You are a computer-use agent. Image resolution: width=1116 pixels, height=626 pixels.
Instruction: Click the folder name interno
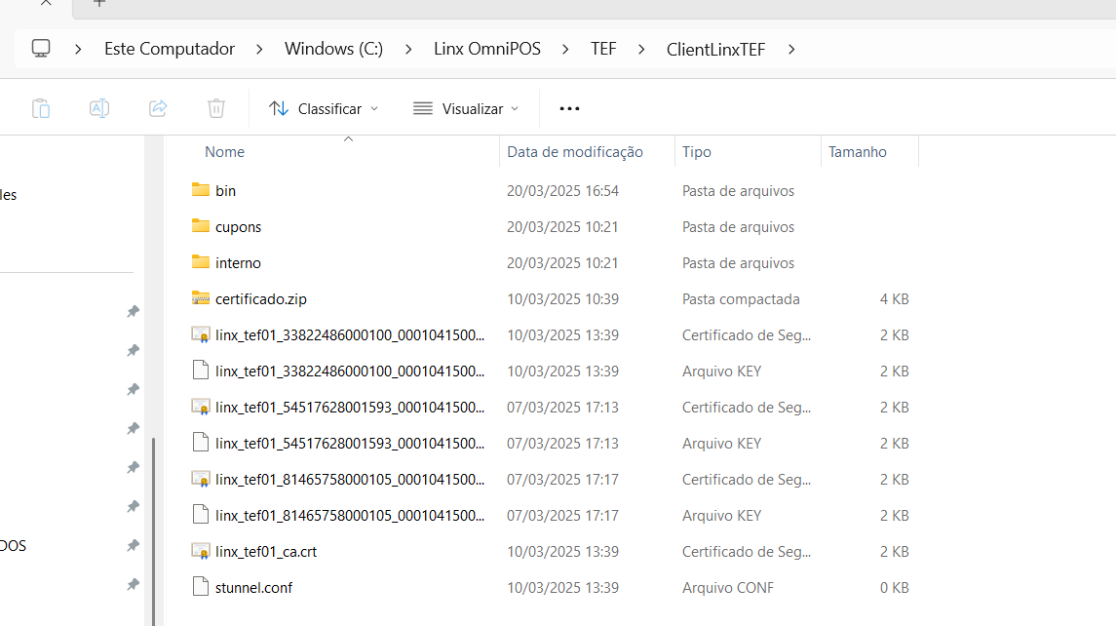pyautogui.click(x=239, y=263)
